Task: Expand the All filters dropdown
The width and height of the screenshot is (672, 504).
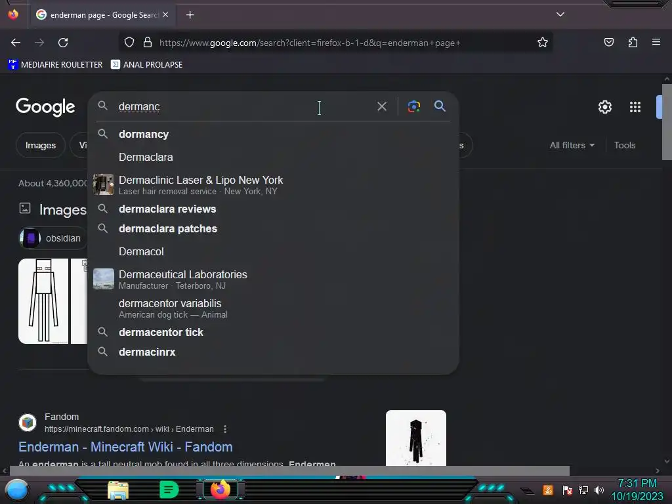Action: (x=572, y=145)
